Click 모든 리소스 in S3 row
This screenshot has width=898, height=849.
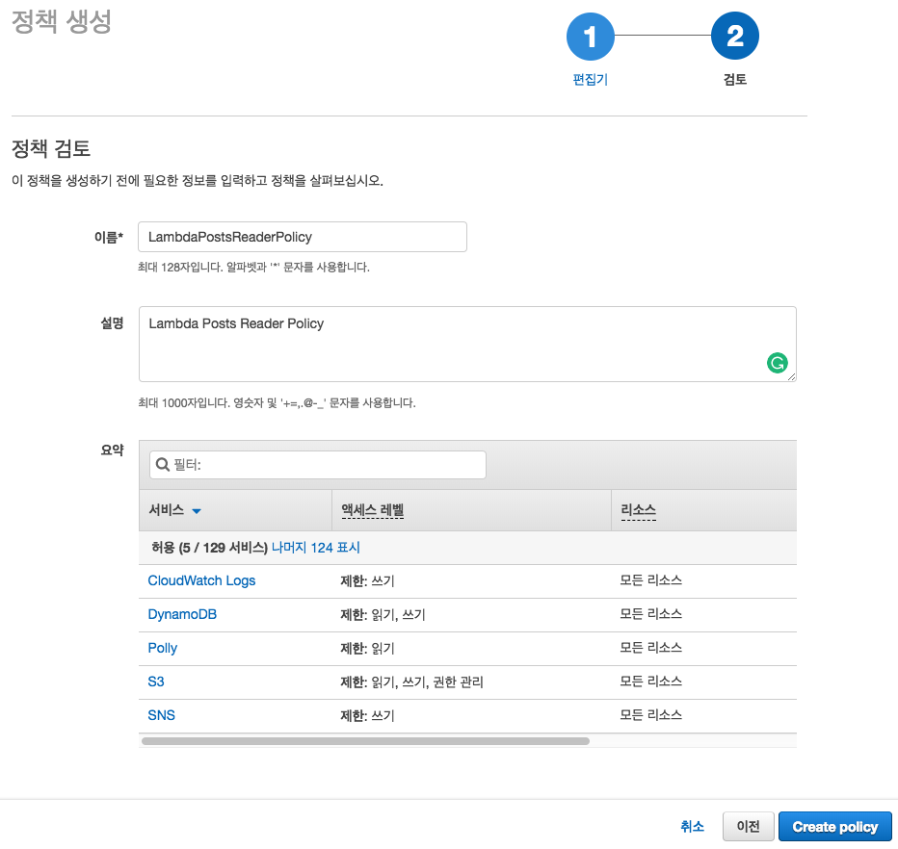[x=650, y=681]
